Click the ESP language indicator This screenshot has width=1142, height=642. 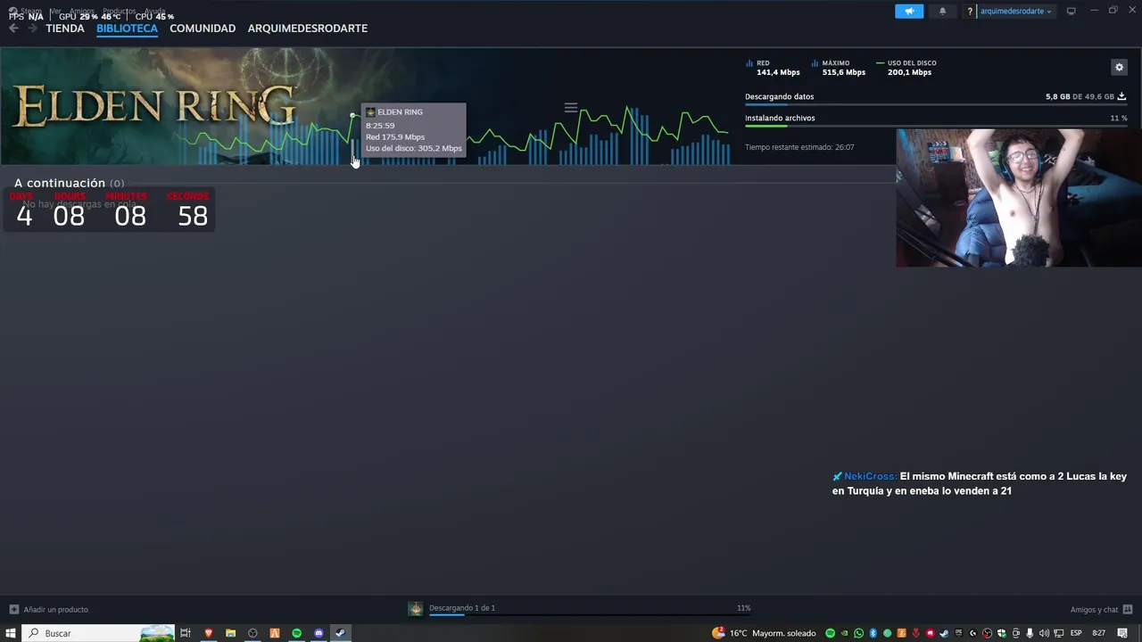pos(1076,633)
